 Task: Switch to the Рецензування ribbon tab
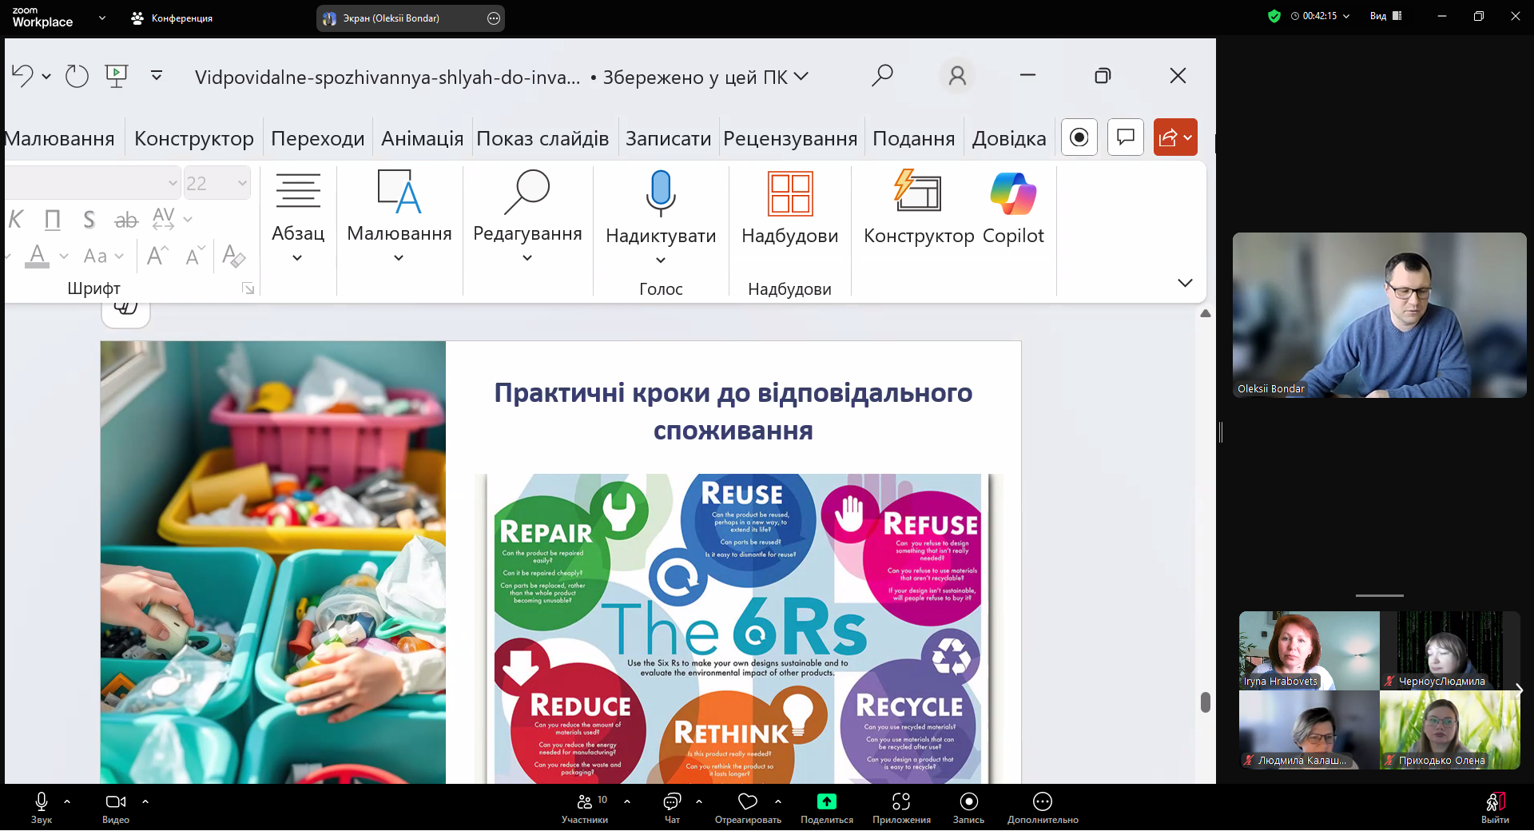(790, 137)
